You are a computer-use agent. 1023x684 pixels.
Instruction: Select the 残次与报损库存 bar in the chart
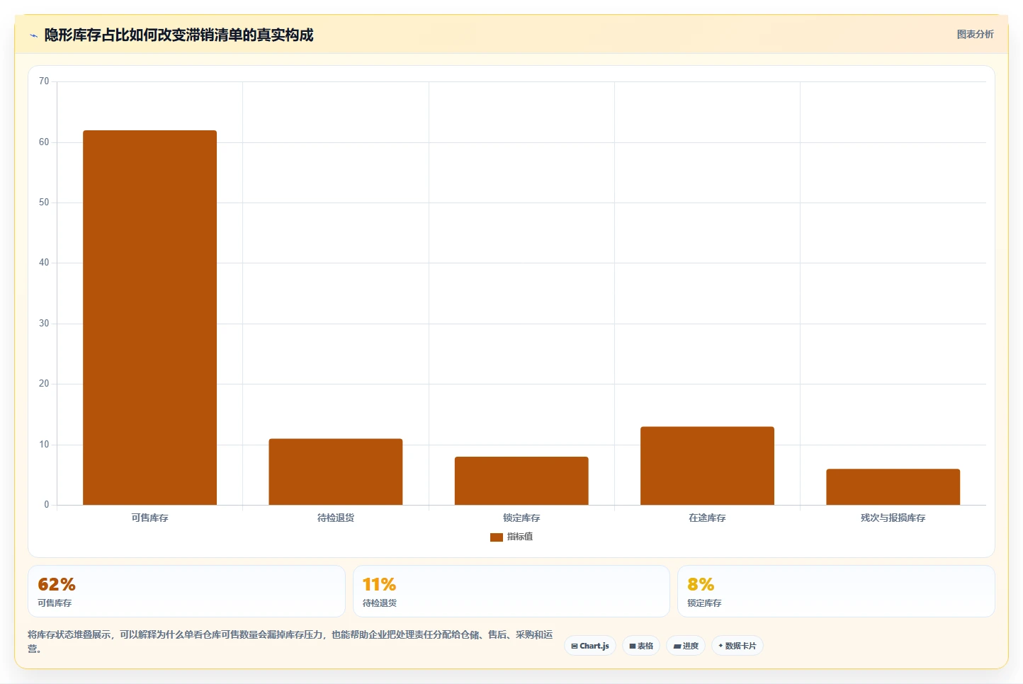(x=893, y=487)
